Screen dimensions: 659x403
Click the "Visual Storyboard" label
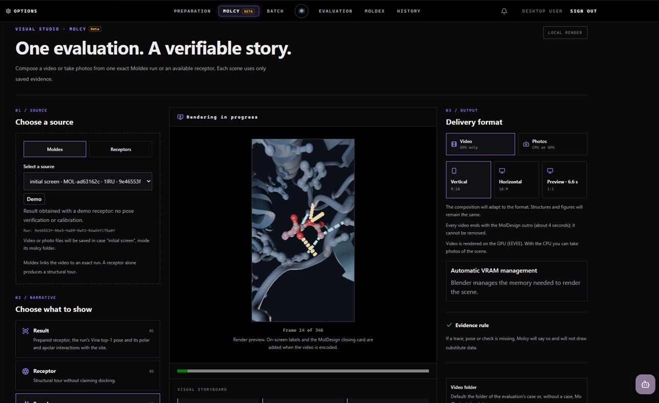202,389
